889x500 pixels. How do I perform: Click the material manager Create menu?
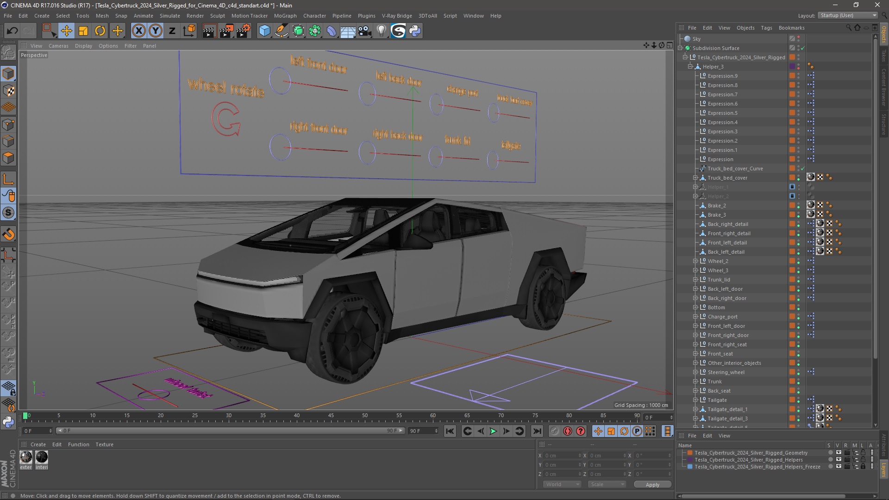[38, 444]
